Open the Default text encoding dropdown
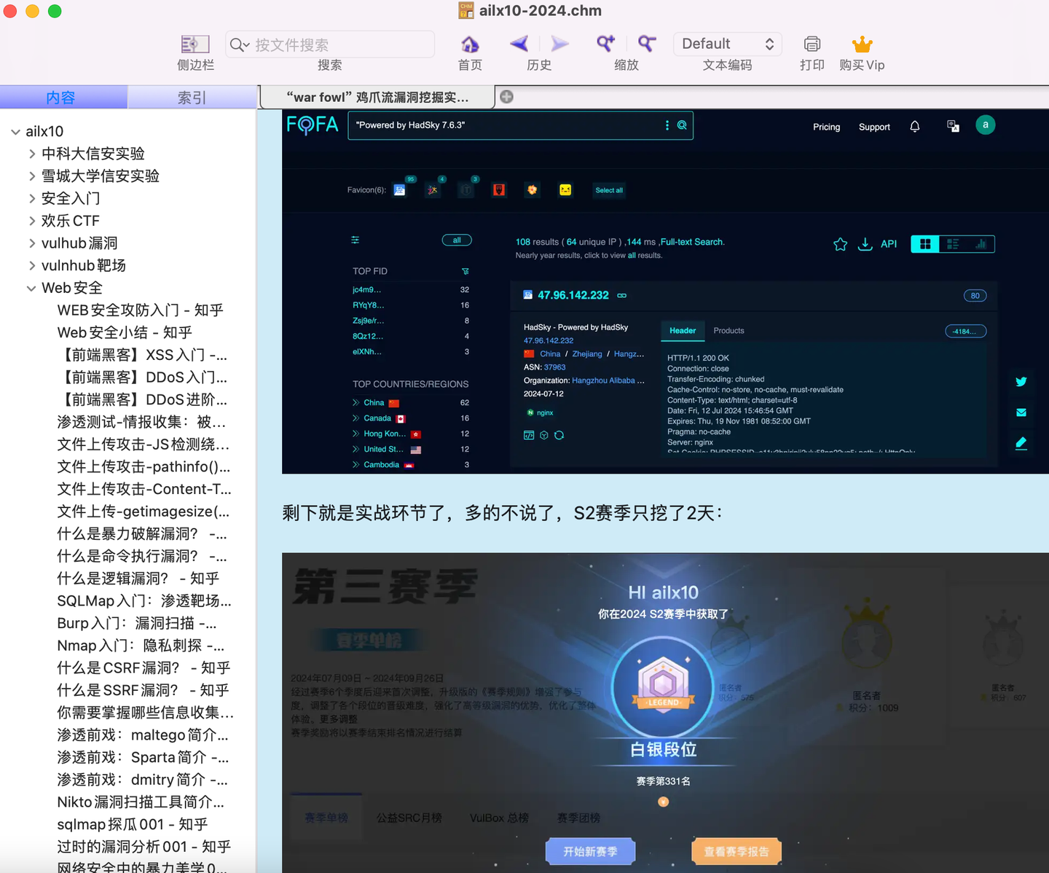Image resolution: width=1049 pixels, height=873 pixels. 727,44
